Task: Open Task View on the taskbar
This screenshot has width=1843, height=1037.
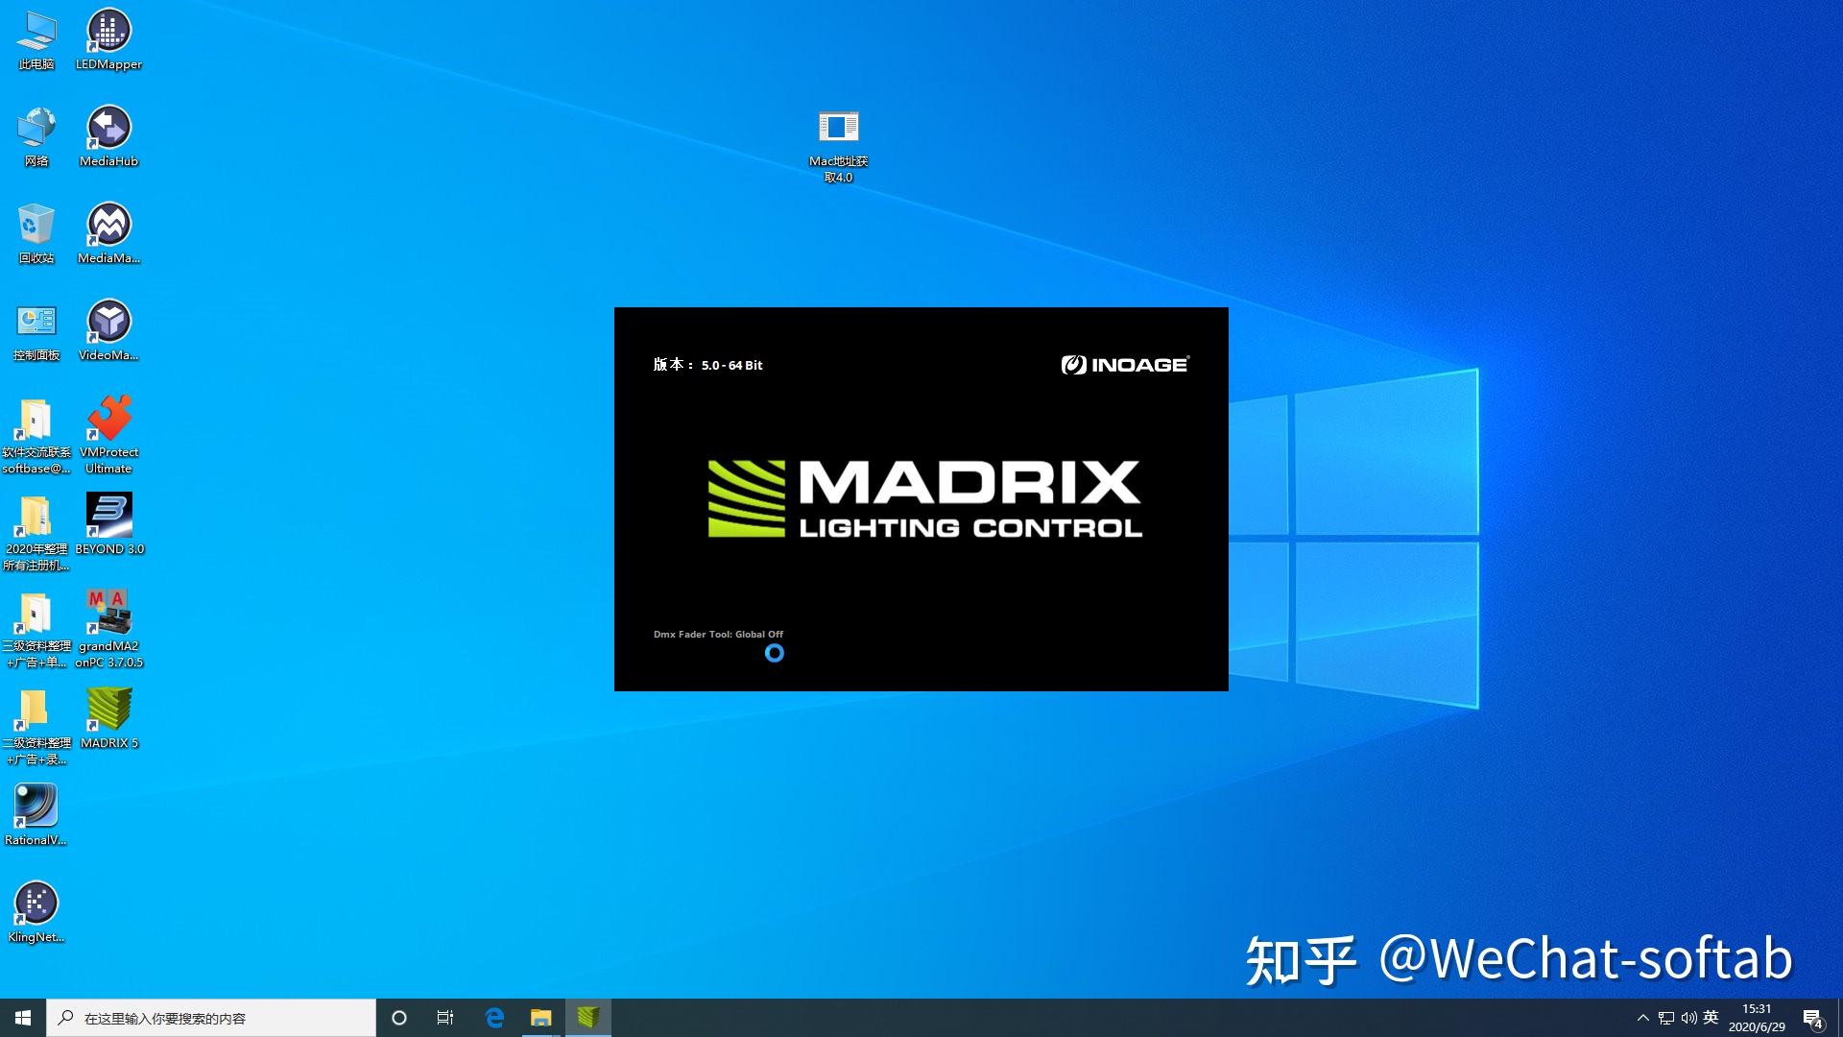Action: point(445,1017)
